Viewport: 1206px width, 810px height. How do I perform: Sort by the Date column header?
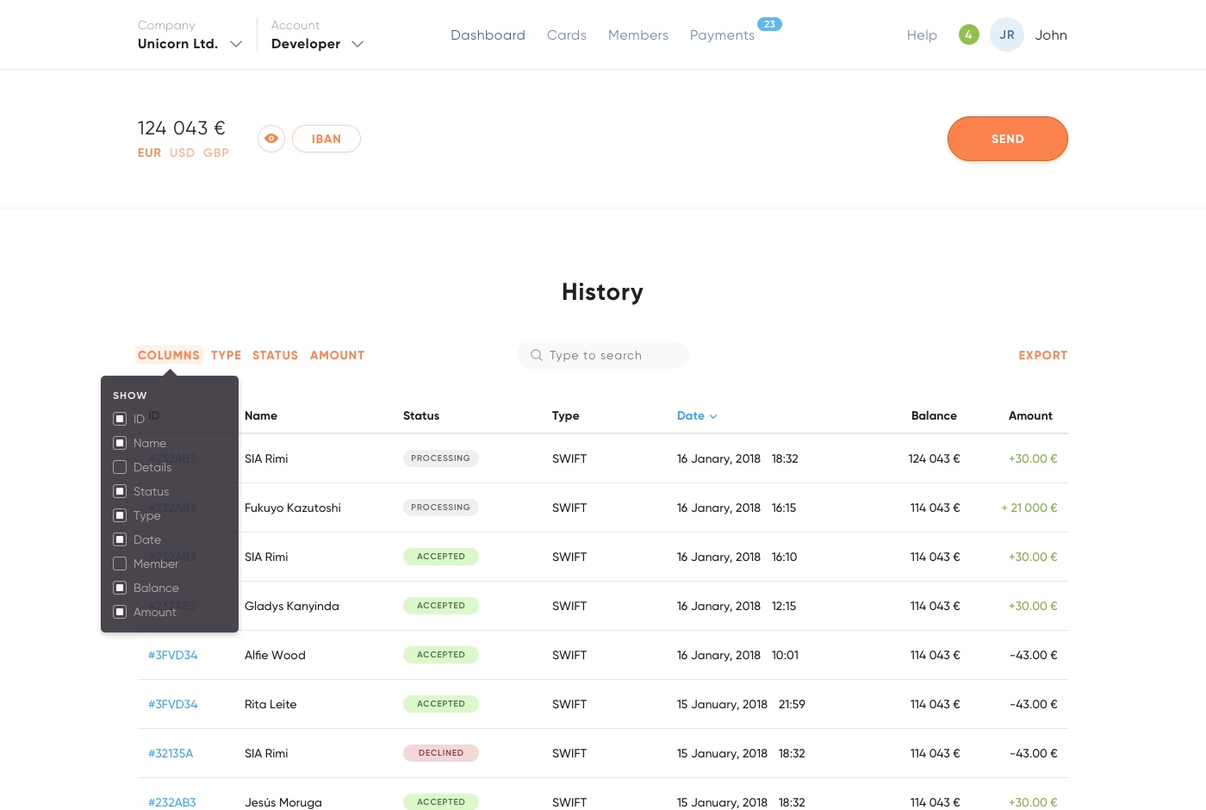tap(697, 415)
